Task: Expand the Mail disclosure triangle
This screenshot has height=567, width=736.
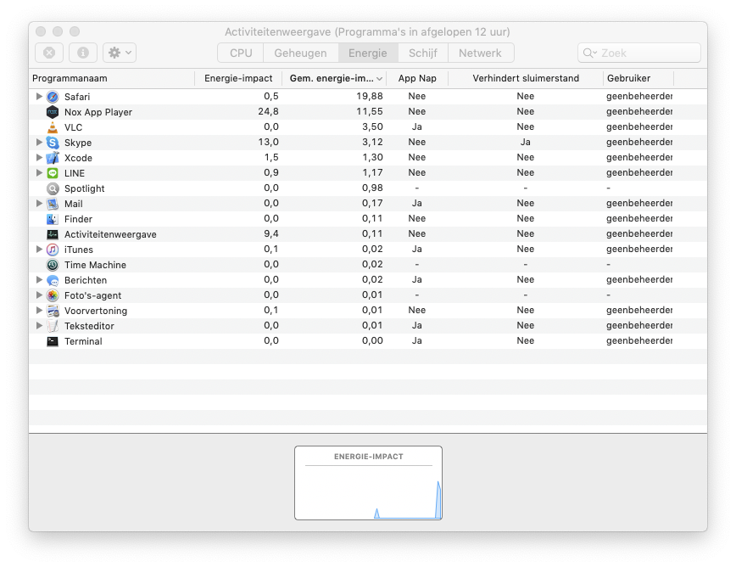Action: 39,203
